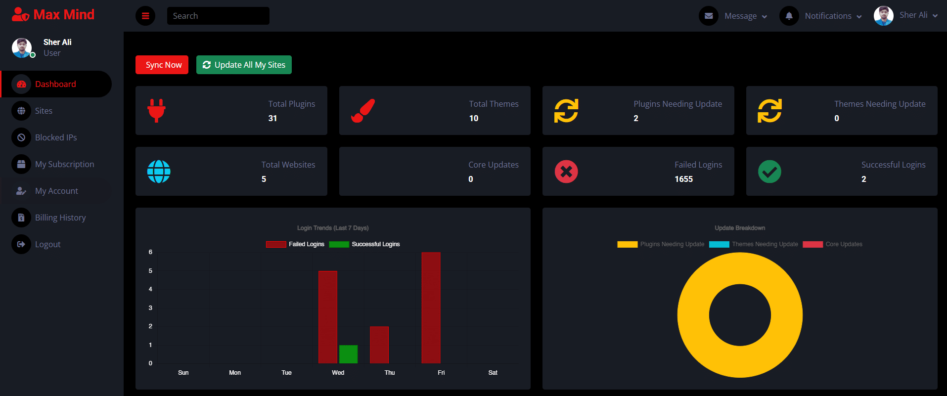947x396 pixels.
Task: Click the Total Websites value 5
Action: coord(264,179)
